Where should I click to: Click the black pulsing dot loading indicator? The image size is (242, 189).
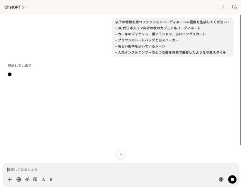click(10, 74)
